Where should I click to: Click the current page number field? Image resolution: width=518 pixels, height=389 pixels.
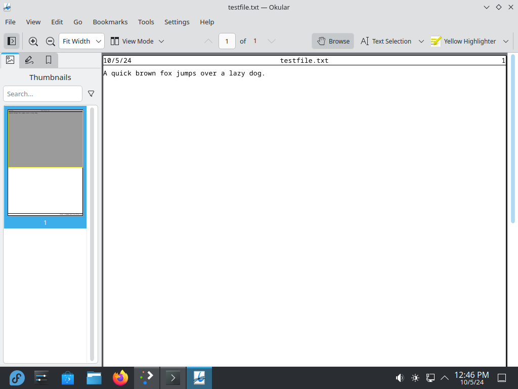tap(227, 41)
